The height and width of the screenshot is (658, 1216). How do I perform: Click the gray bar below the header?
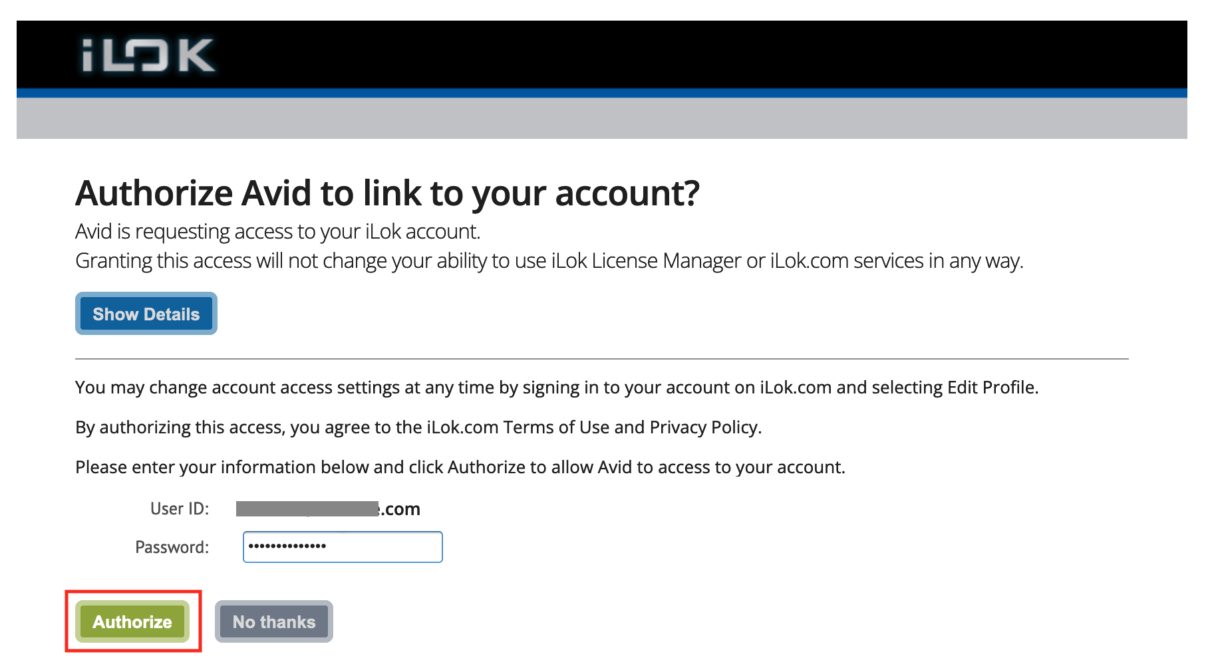601,118
